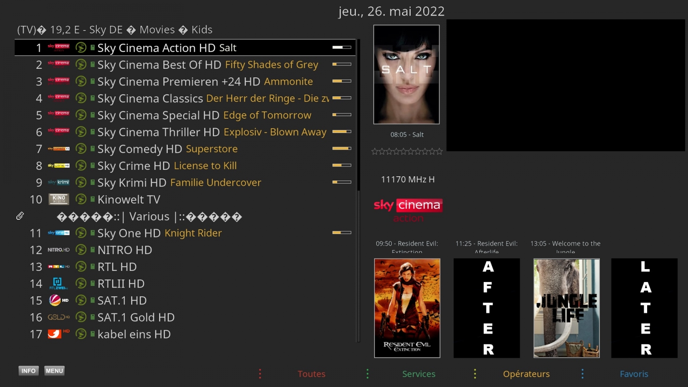
Task: Click the 11:25 Resident Evil Afterlife label
Action: pyautogui.click(x=487, y=247)
